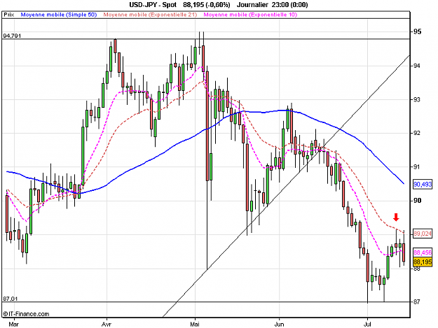Click the '©IT-Finance.com' copyright text

tap(26, 314)
